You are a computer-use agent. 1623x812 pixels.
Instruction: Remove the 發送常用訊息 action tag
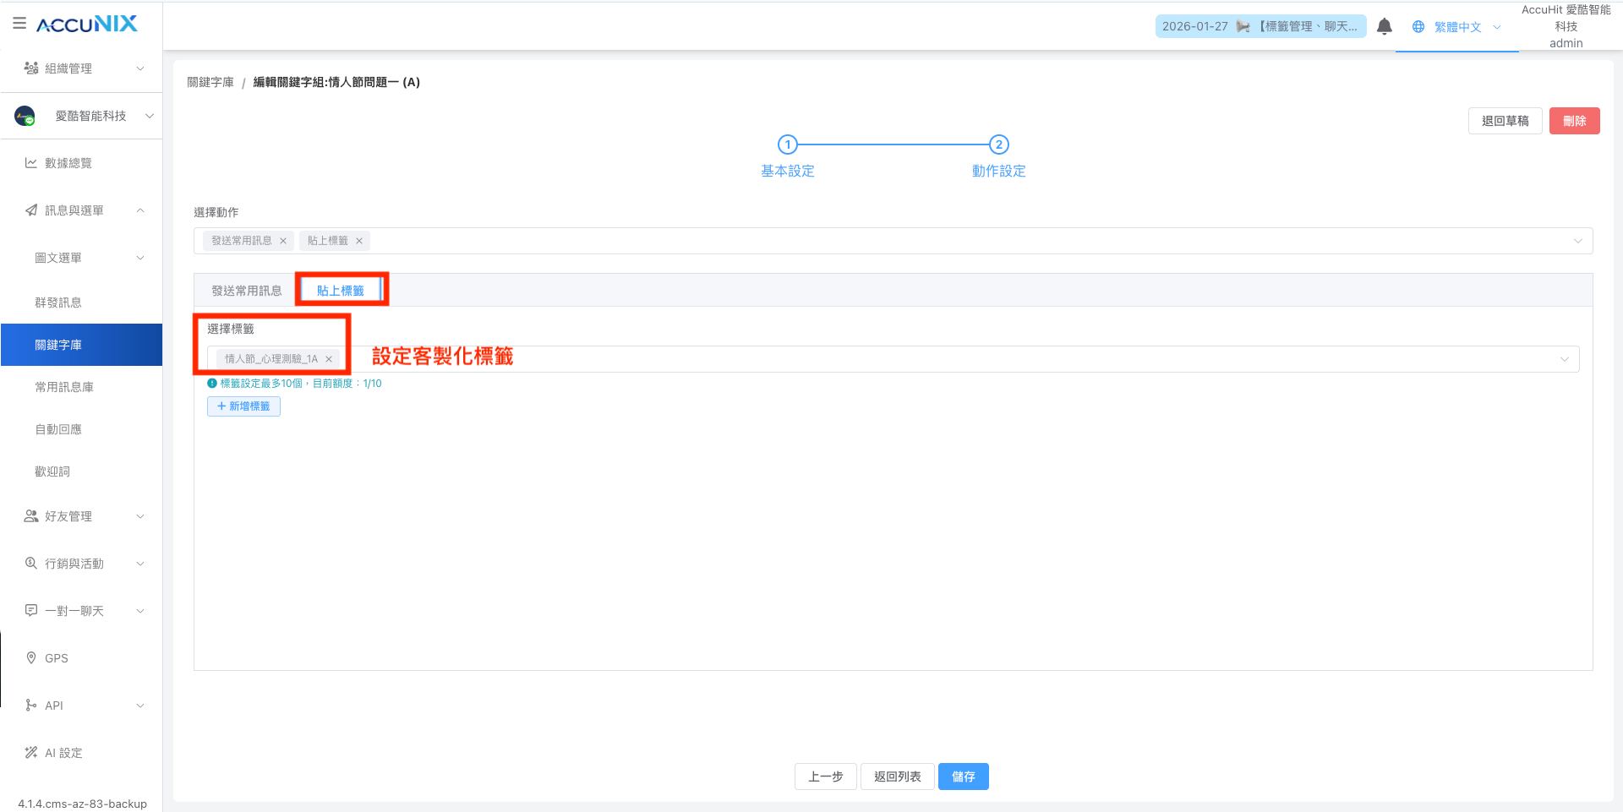pyautogui.click(x=283, y=241)
